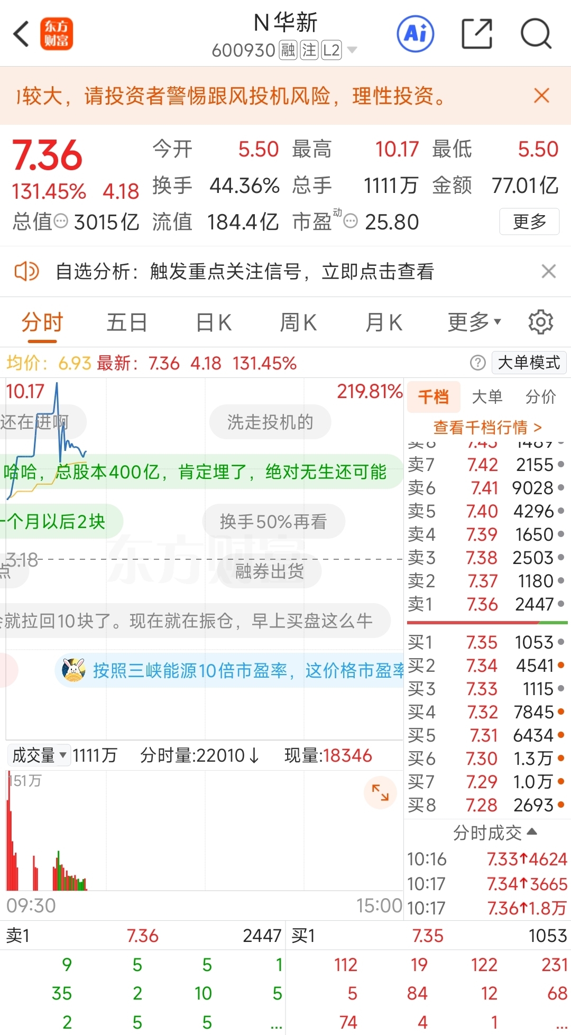Tap the 换手50%再看 comment bubble
The image size is (571, 1035).
point(273,522)
